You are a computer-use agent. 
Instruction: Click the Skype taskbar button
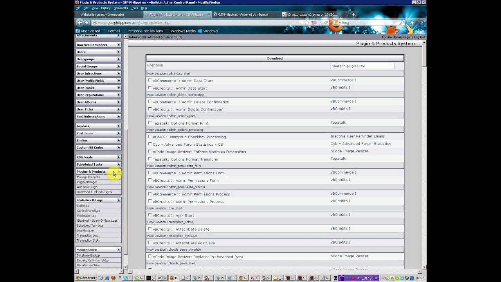tap(128, 278)
